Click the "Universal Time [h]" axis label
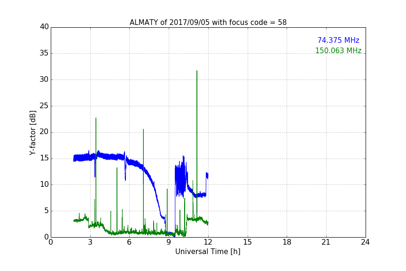406x271 pixels. (x=208, y=252)
